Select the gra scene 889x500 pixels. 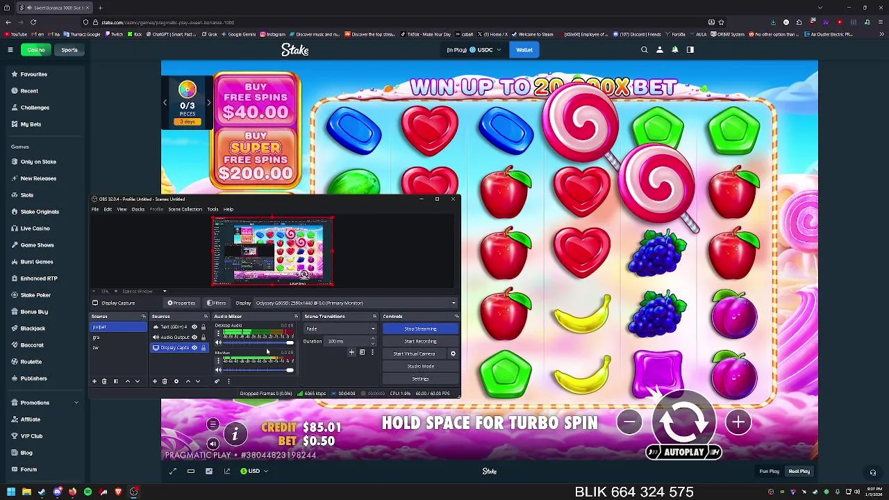[118, 337]
